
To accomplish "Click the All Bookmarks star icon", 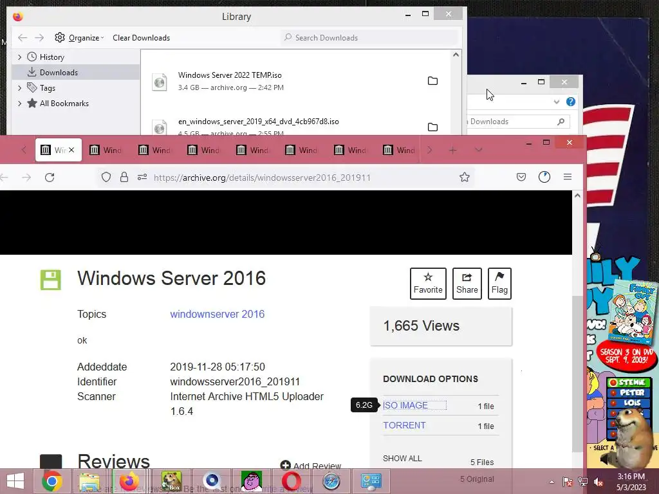I will (x=32, y=103).
